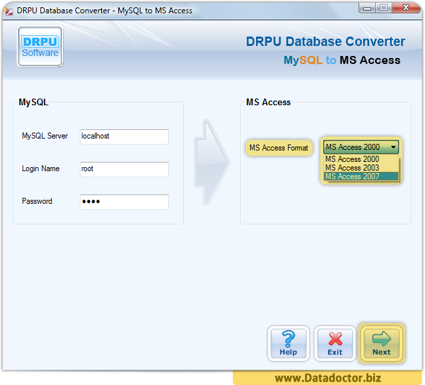Image resolution: width=425 pixels, height=385 pixels.
Task: Click the Password label text
Action: pos(37,201)
